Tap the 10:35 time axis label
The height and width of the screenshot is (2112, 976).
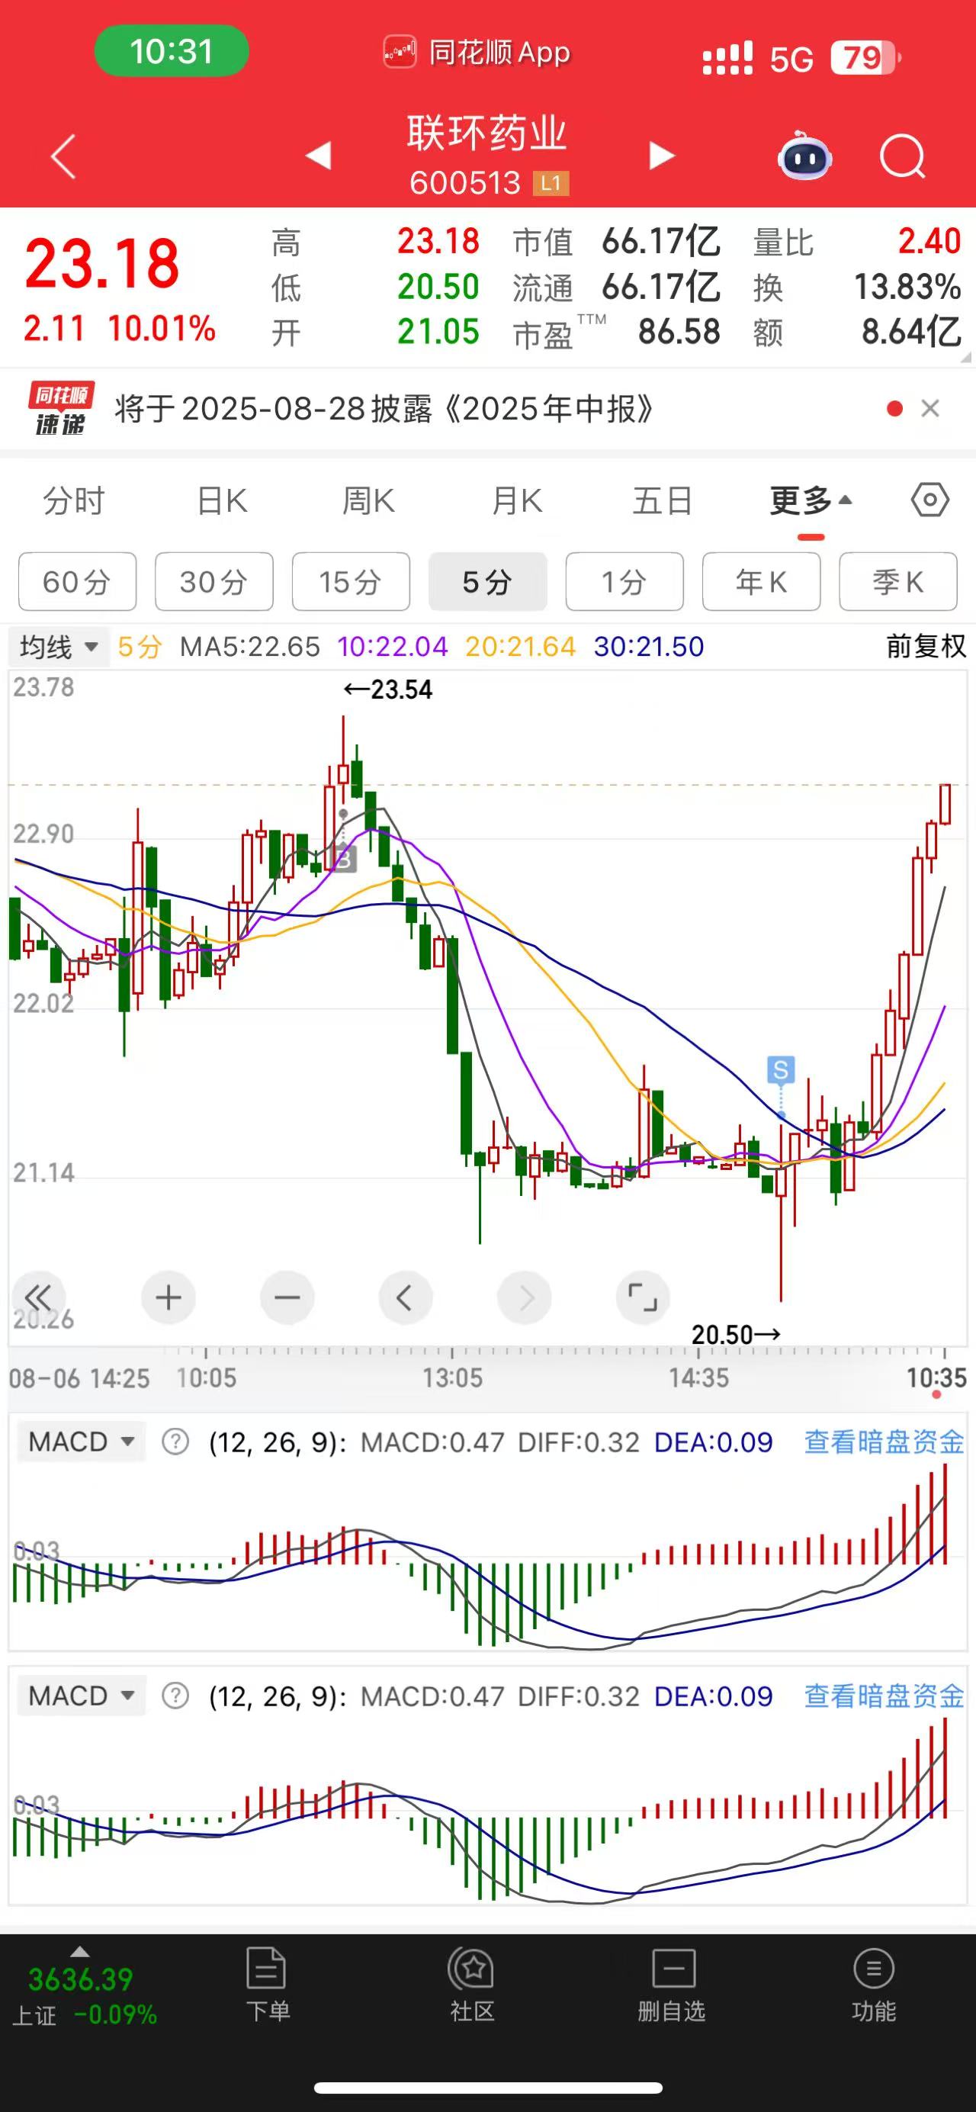[x=936, y=1377]
